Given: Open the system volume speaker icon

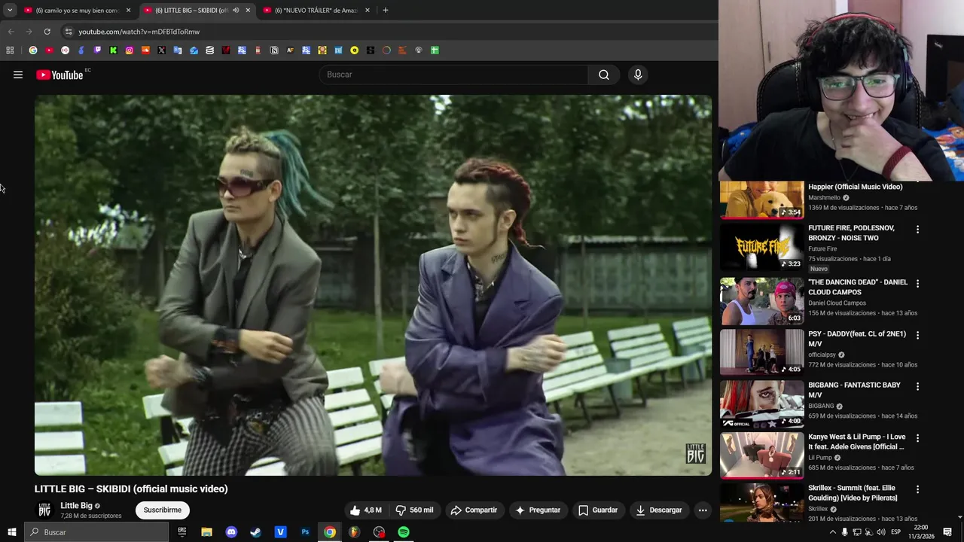Looking at the screenshot, I should coord(880,532).
